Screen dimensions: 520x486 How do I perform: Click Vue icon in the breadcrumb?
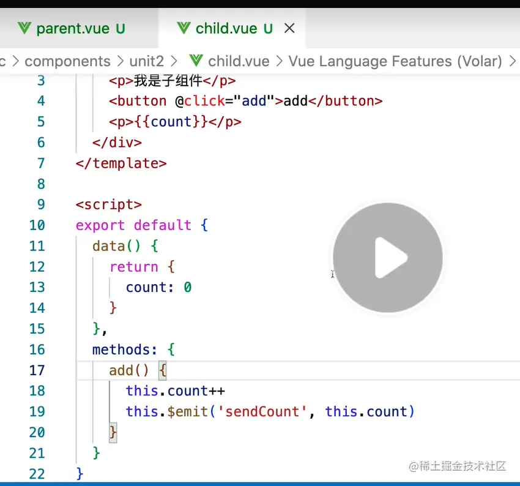pos(196,61)
